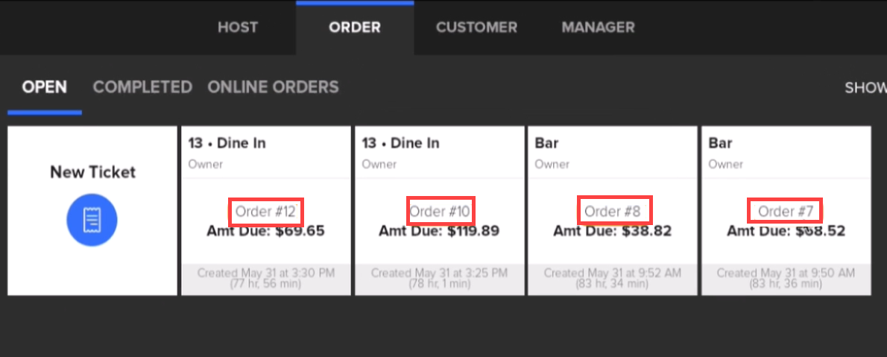This screenshot has height=357, width=887.
Task: Click the Amt Due $119.89 ticket amount
Action: click(439, 231)
